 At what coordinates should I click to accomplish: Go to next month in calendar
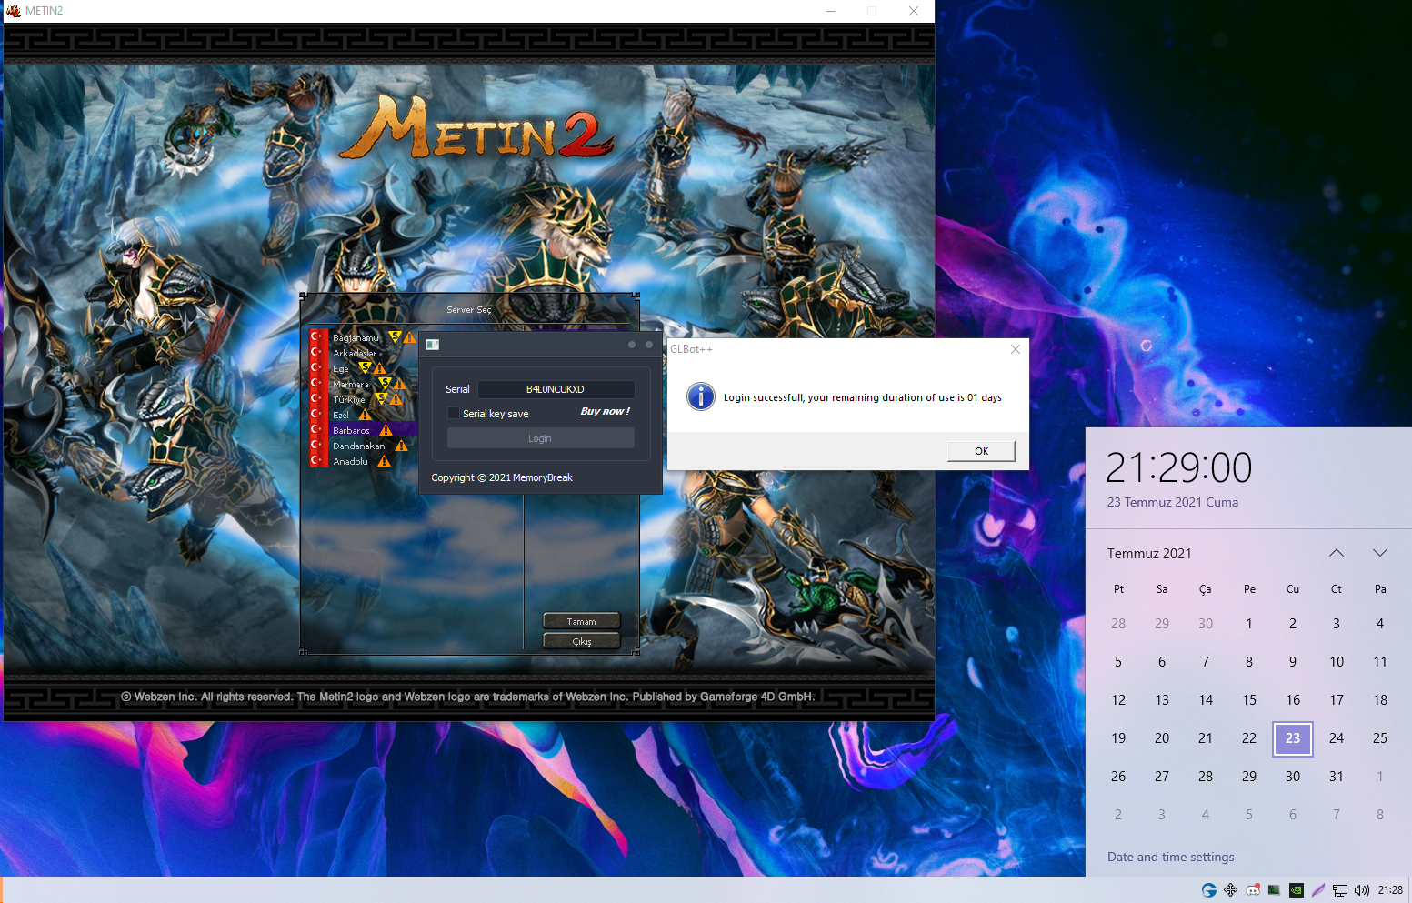click(1380, 553)
